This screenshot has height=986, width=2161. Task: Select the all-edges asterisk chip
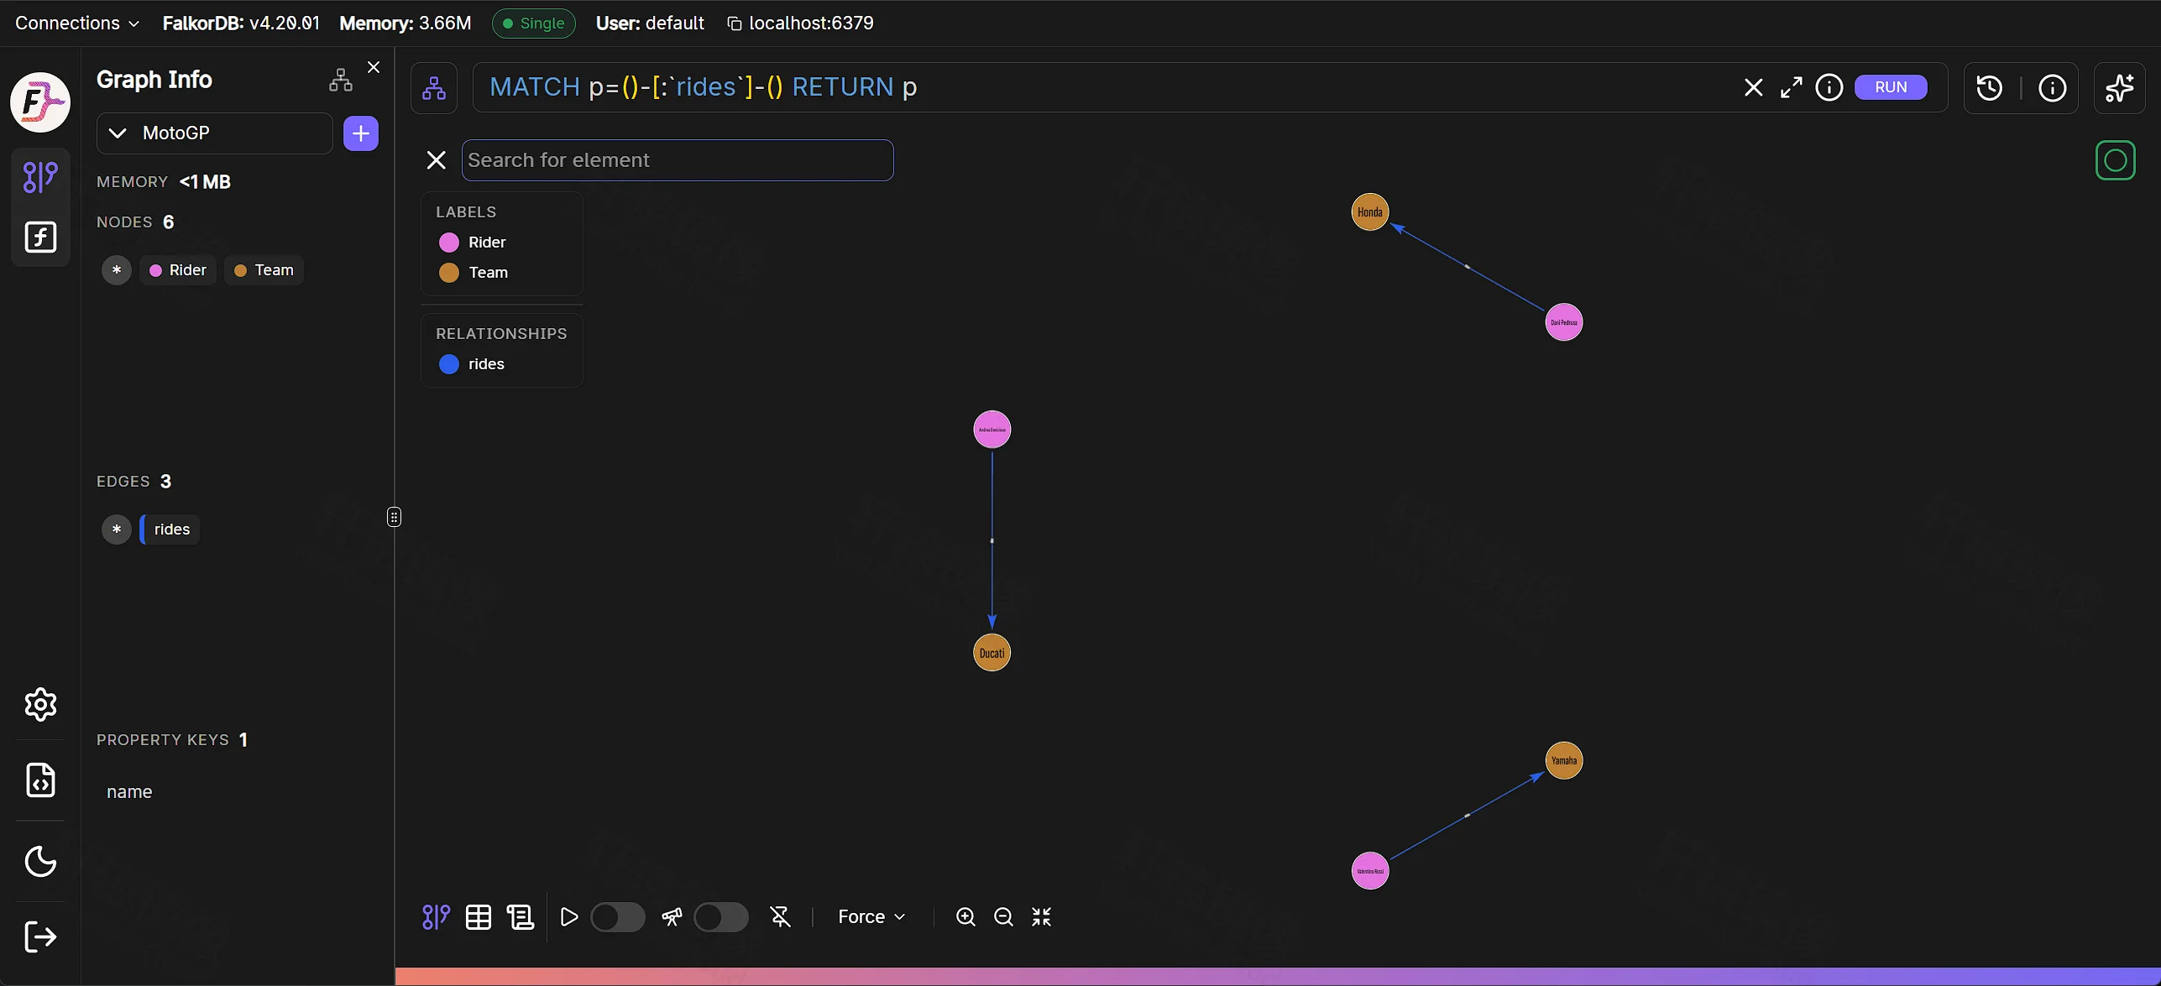tap(117, 530)
